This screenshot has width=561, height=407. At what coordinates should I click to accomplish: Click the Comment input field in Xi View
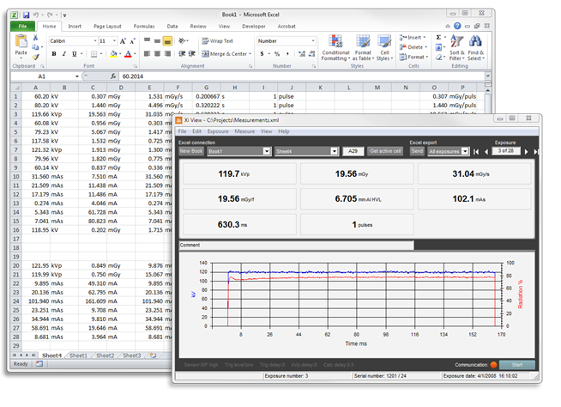coord(296,245)
